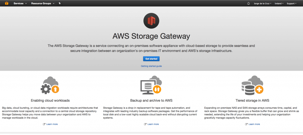Click the AWS Storage Gateway heading
The height and width of the screenshot is (135, 303).
click(x=151, y=36)
